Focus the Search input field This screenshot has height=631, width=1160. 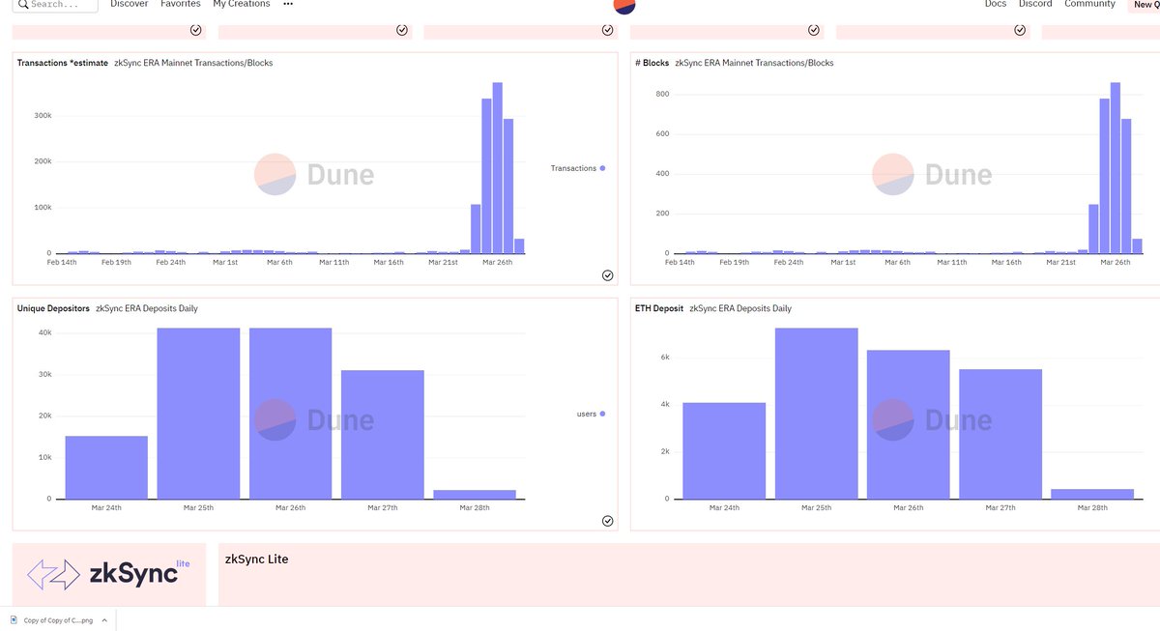56,4
